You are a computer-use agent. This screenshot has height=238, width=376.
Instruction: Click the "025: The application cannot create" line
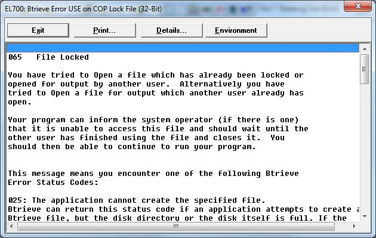137,200
